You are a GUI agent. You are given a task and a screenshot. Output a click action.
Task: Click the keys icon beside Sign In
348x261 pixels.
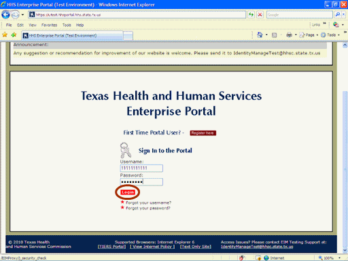[x=126, y=150]
